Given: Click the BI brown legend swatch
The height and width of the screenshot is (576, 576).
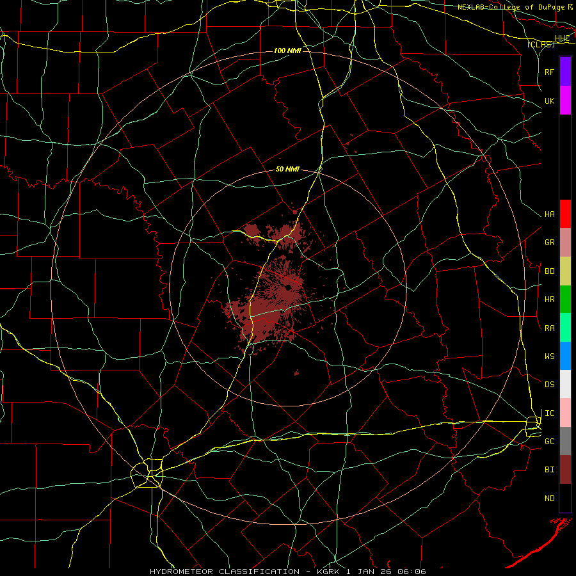Looking at the screenshot, I should pyautogui.click(x=565, y=470).
